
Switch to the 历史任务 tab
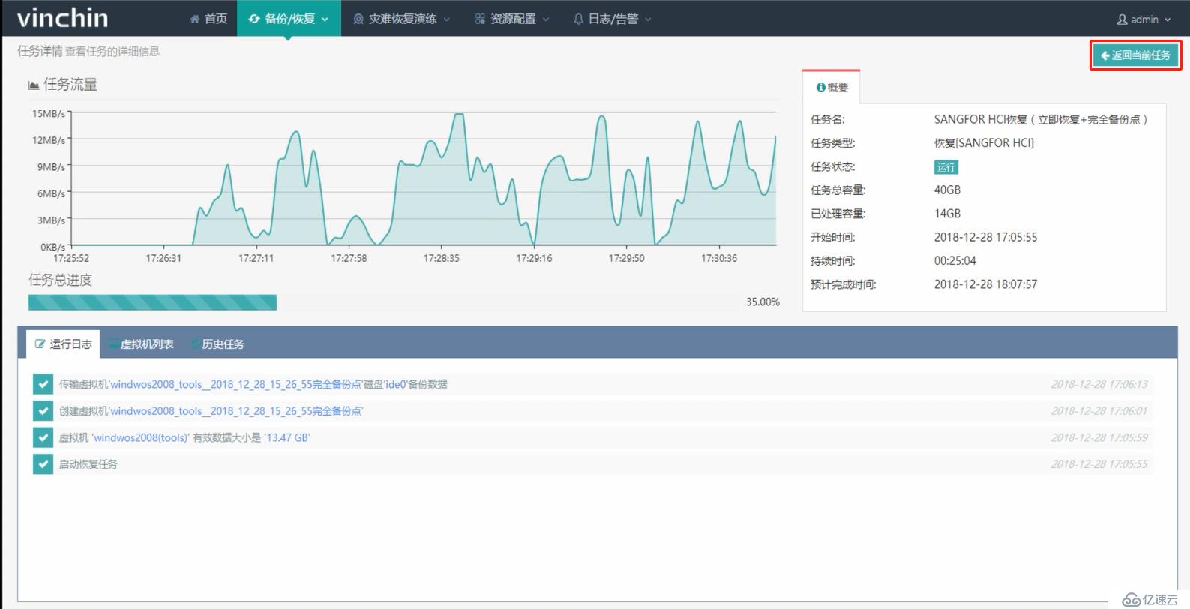coord(217,344)
